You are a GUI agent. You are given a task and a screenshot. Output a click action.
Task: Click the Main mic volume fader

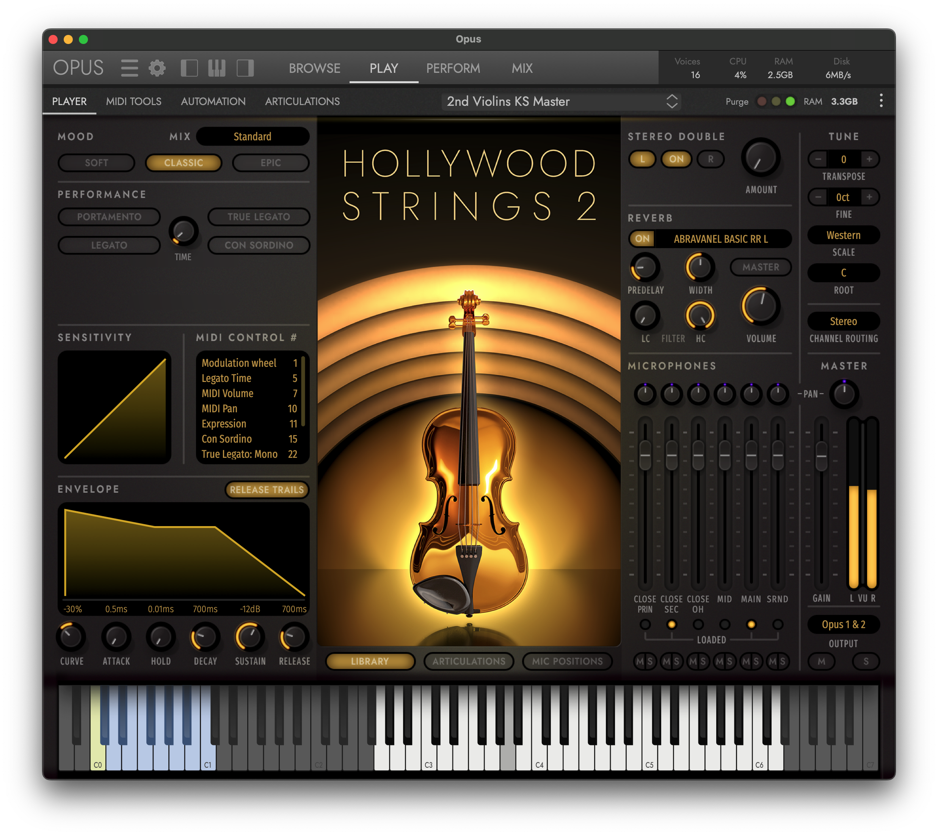pyautogui.click(x=751, y=455)
